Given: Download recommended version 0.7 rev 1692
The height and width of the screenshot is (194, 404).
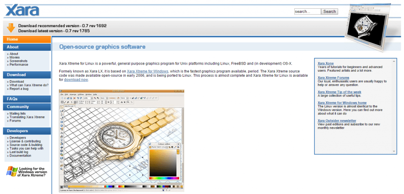Looking at the screenshot, I should (62, 26).
